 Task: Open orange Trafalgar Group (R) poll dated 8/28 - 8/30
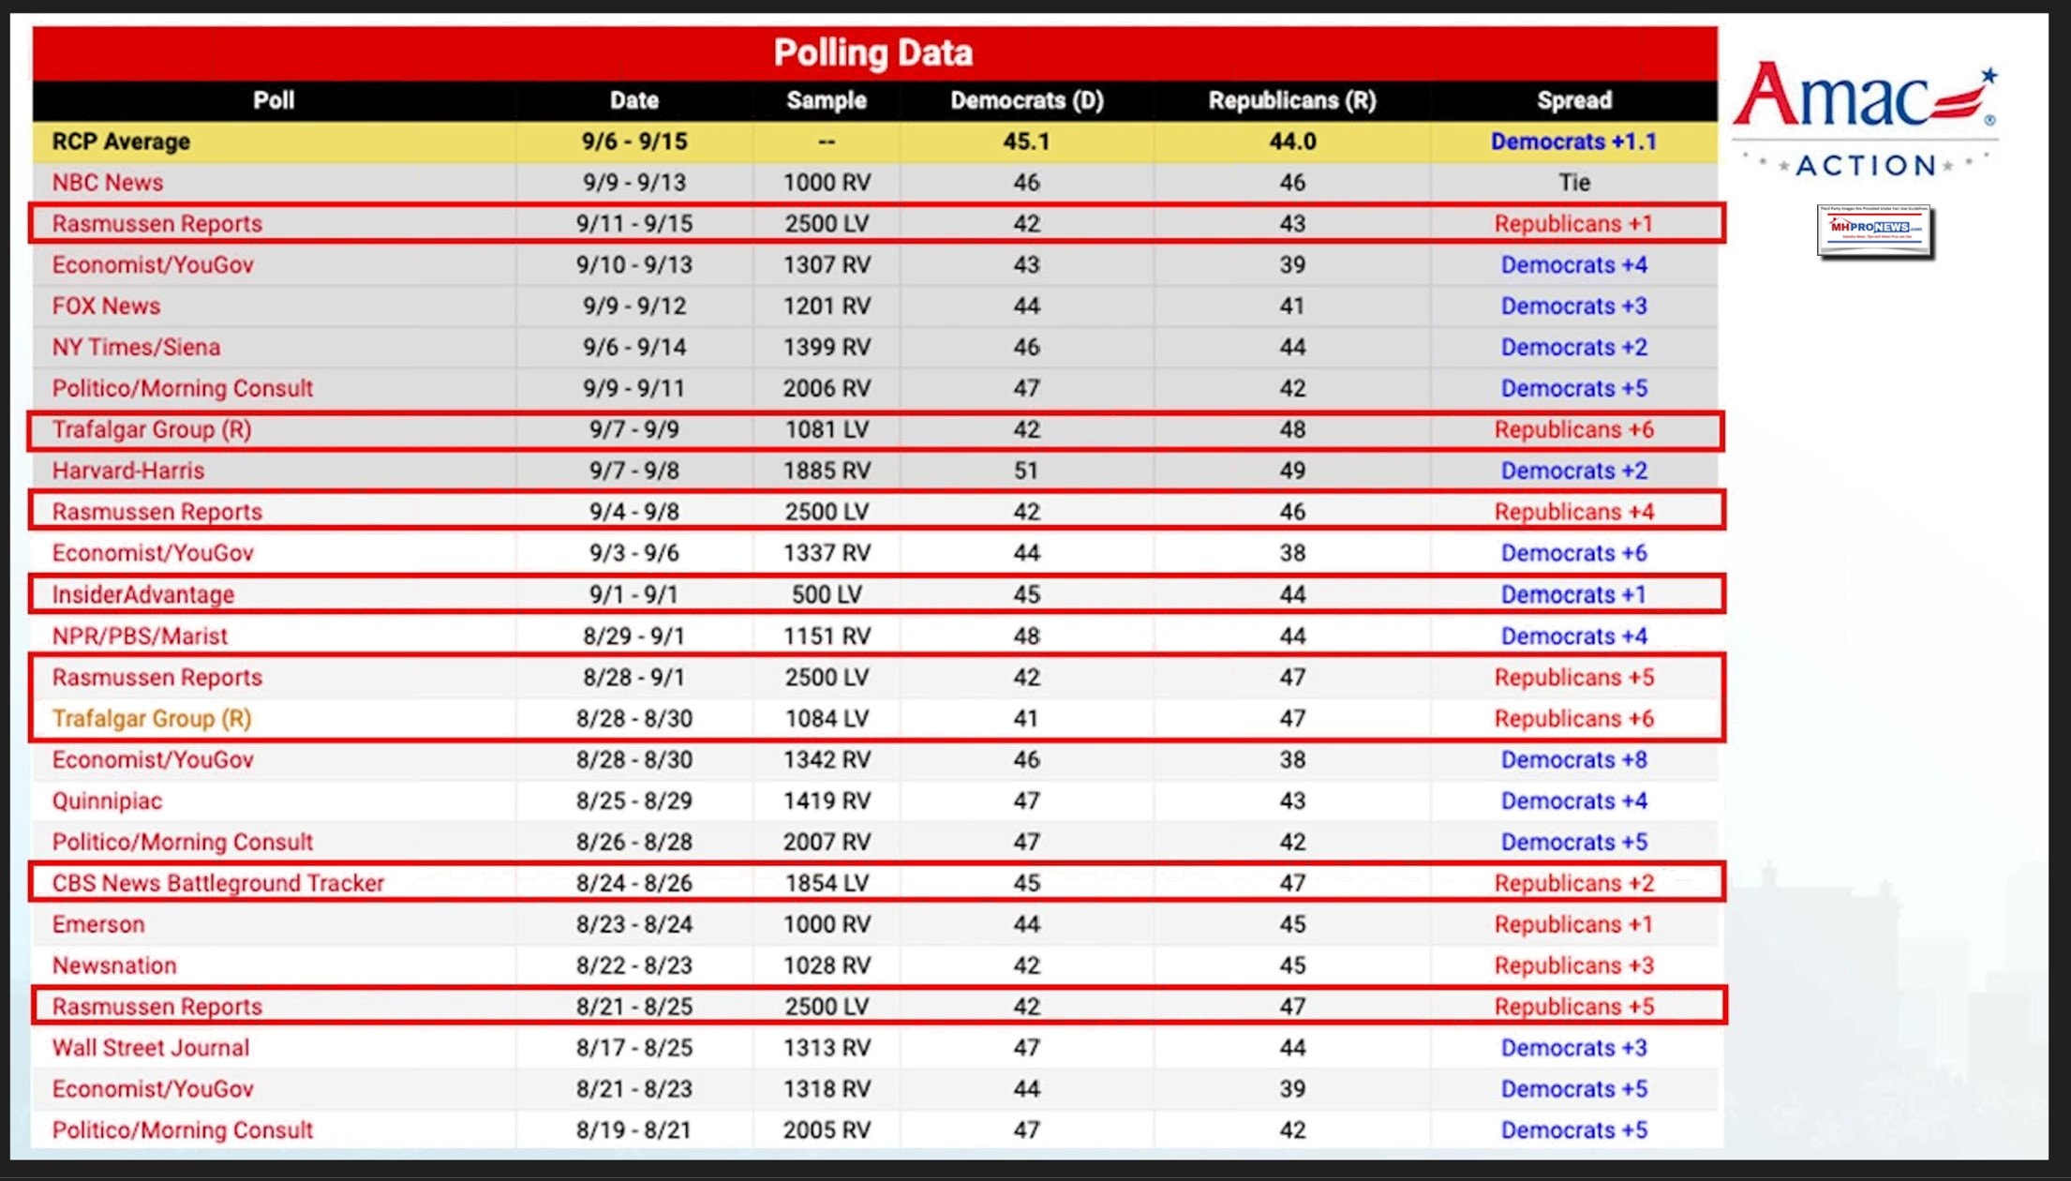[152, 719]
